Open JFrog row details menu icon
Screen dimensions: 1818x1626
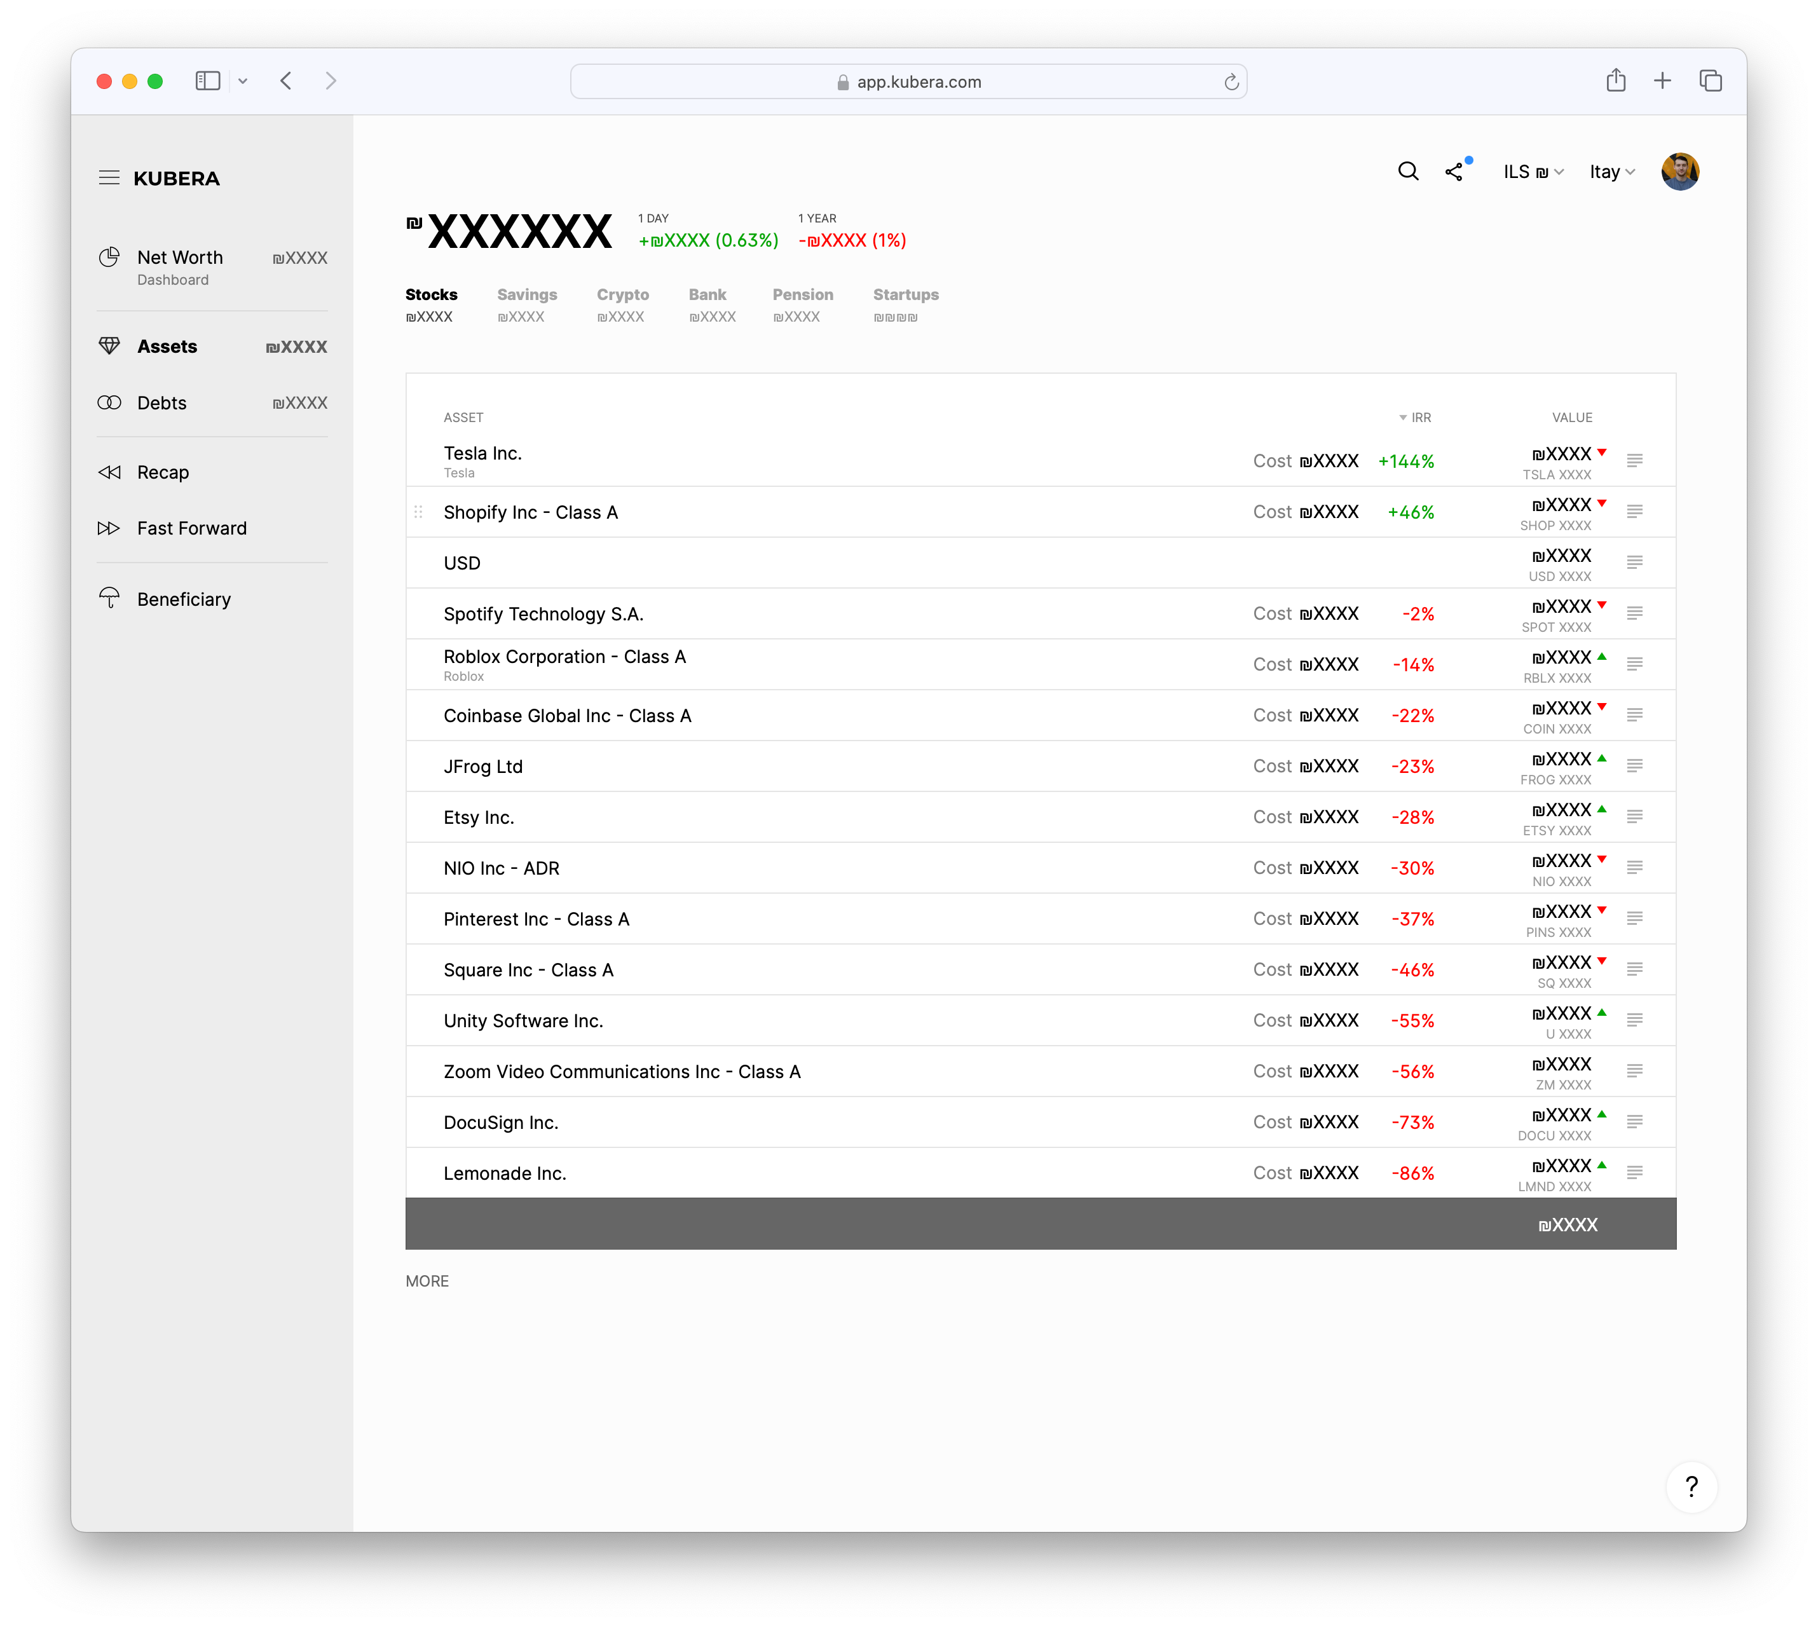(x=1634, y=766)
